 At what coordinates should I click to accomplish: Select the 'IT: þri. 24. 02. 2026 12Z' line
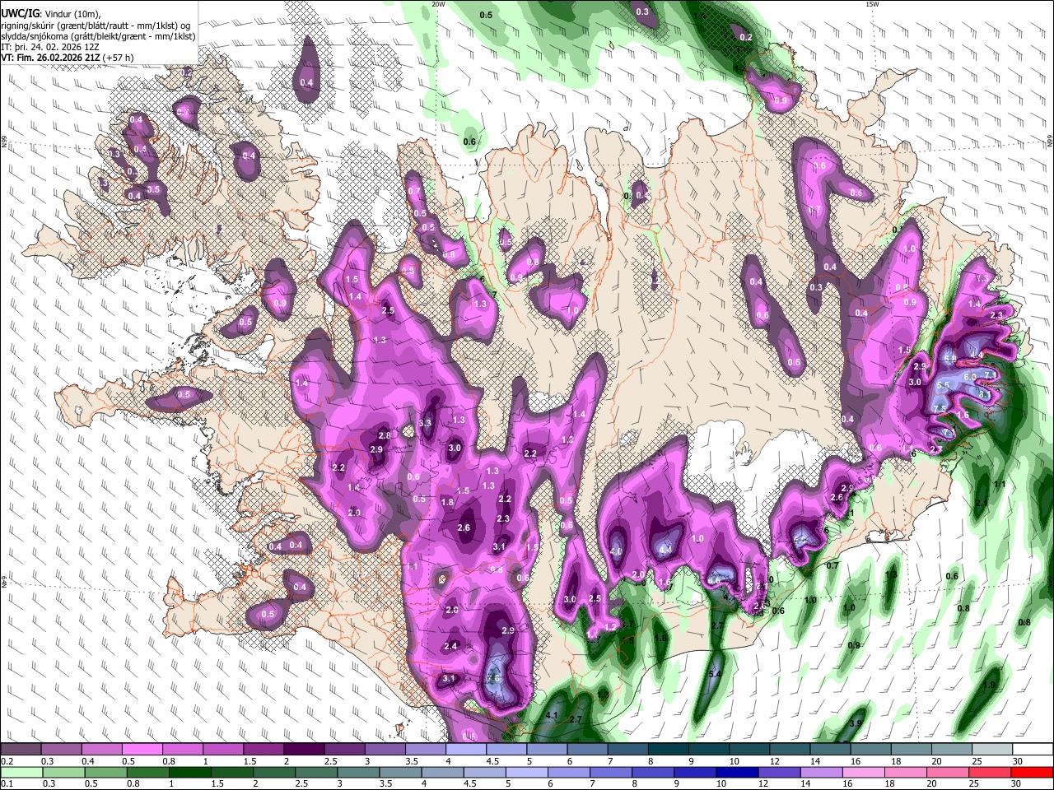point(49,48)
